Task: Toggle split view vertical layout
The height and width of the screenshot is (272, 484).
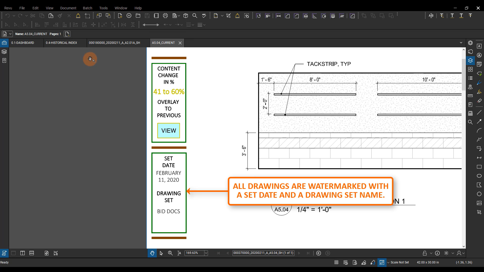Action: coord(22,253)
